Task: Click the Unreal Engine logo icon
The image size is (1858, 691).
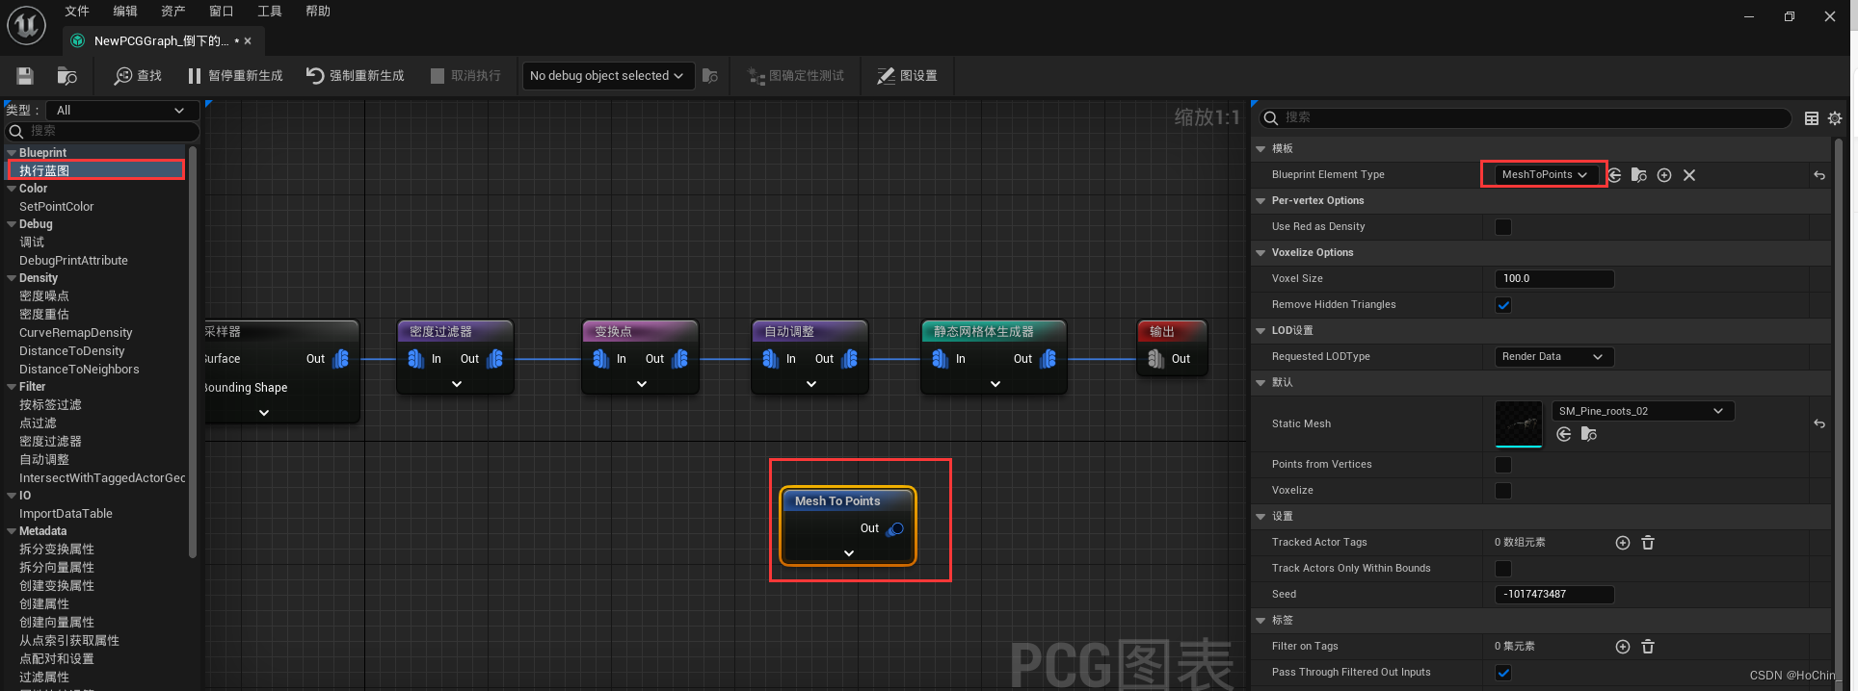Action: [27, 24]
